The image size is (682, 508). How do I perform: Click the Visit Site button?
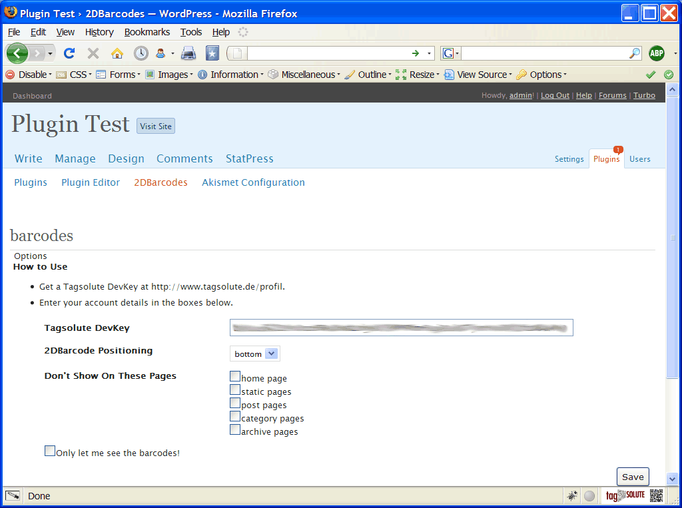click(156, 126)
